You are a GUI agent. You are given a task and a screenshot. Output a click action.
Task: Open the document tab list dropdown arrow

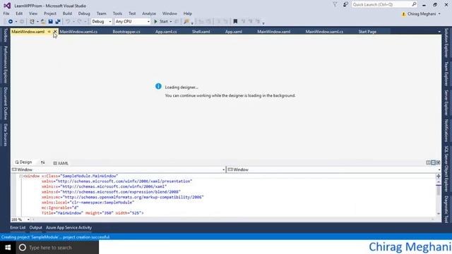point(439,32)
